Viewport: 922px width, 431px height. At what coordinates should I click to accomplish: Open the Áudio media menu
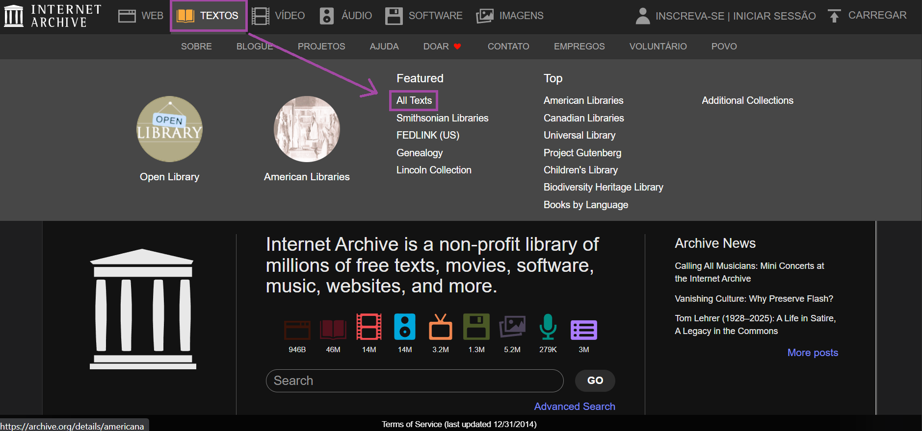(345, 16)
